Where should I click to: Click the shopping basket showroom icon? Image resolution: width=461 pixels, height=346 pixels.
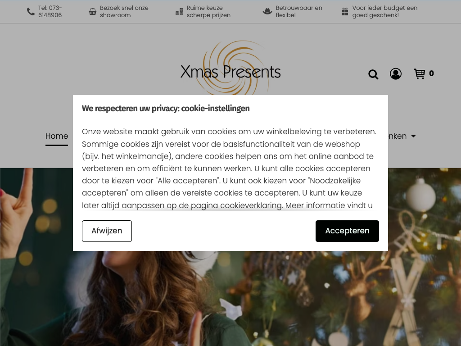point(93,11)
